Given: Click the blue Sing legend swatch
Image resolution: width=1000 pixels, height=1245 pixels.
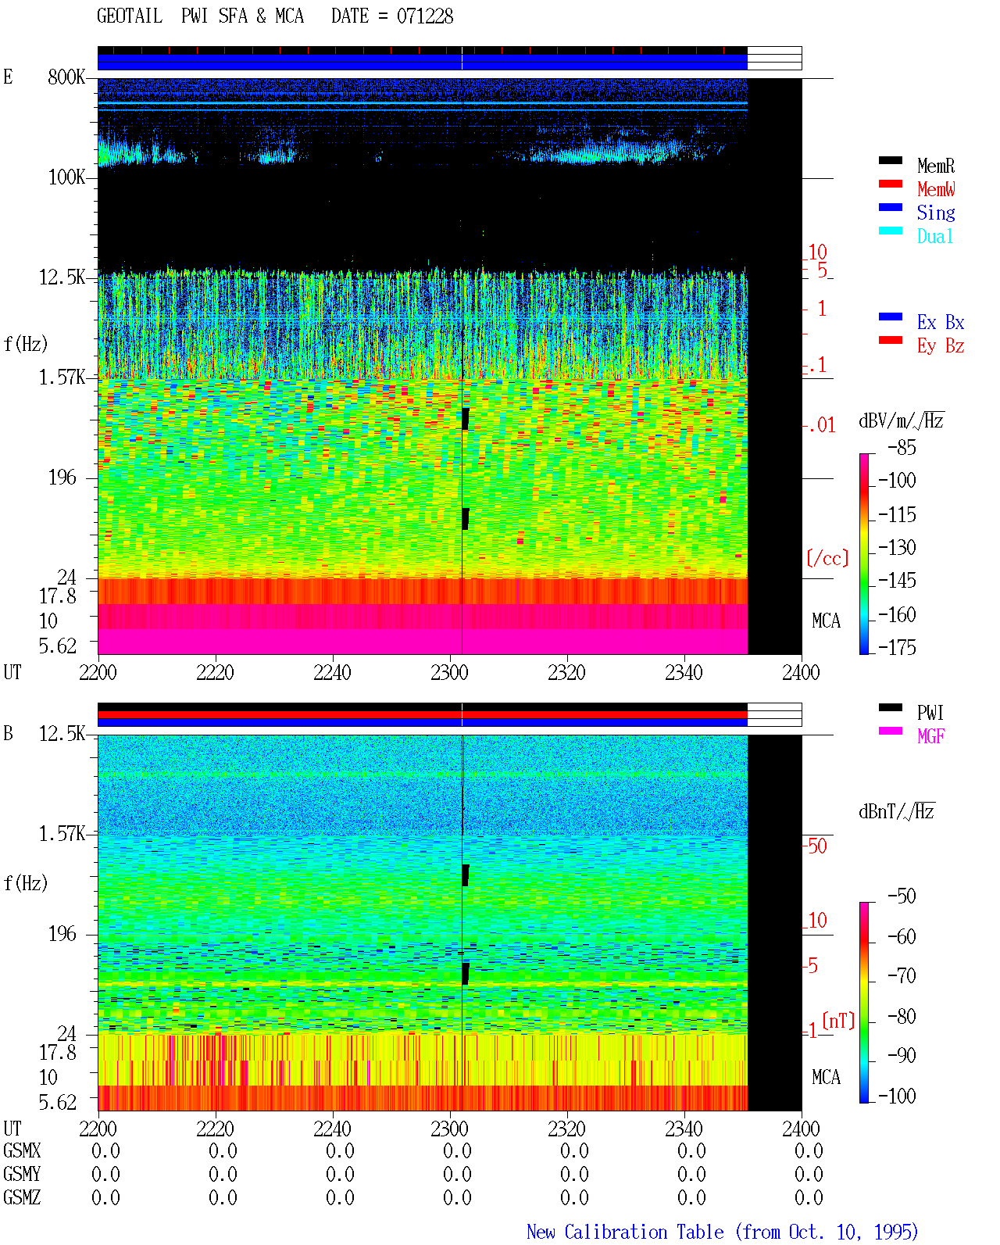Looking at the screenshot, I should click(x=891, y=207).
